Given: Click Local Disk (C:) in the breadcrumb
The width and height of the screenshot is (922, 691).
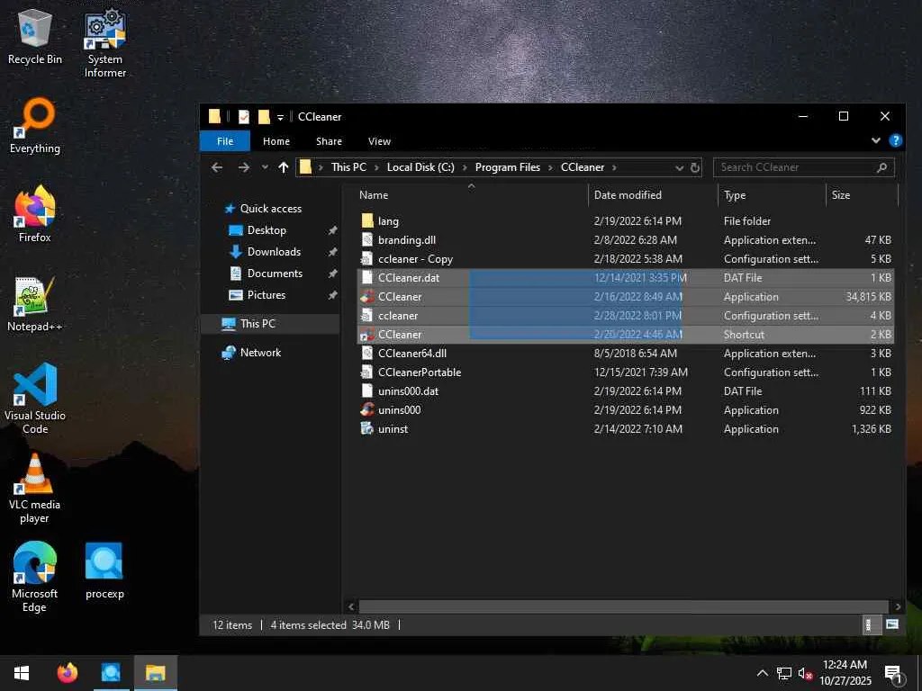Looking at the screenshot, I should coord(420,167).
